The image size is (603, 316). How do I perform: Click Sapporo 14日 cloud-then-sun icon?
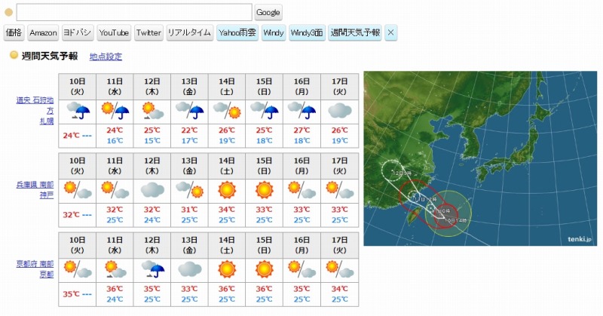pyautogui.click(x=227, y=111)
